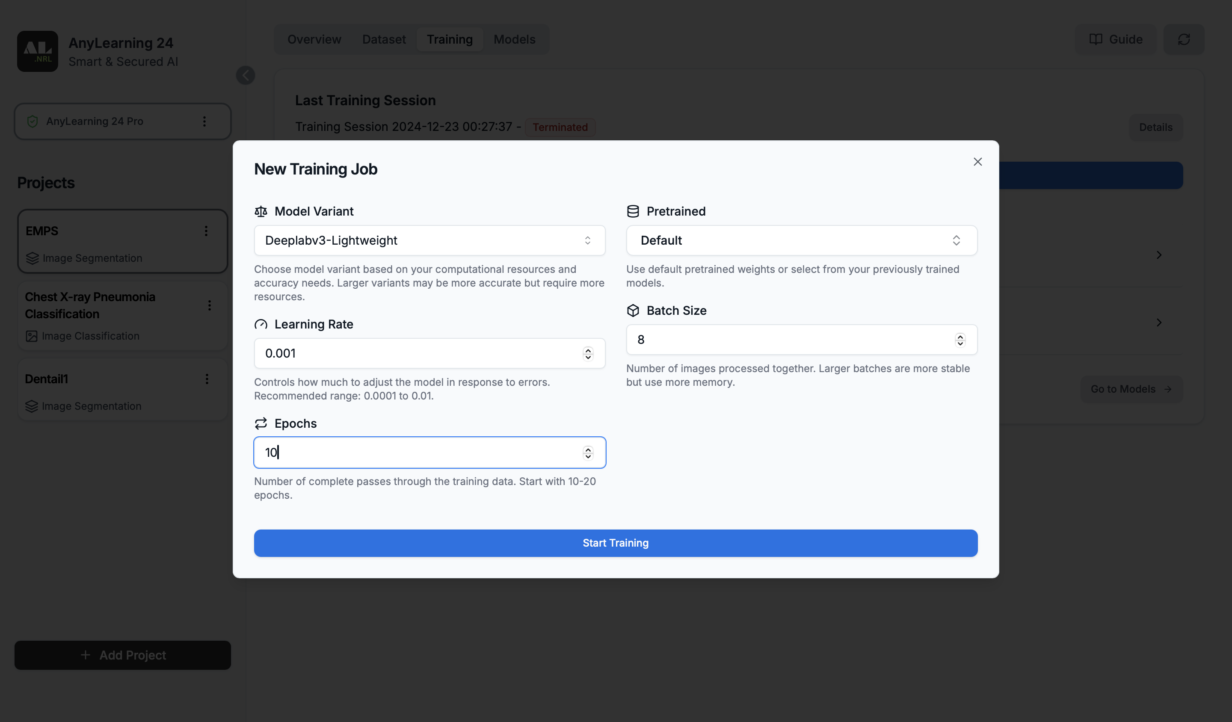Click the shield icon beside AnyLearning 24 Pro
Viewport: 1232px width, 722px height.
32,121
